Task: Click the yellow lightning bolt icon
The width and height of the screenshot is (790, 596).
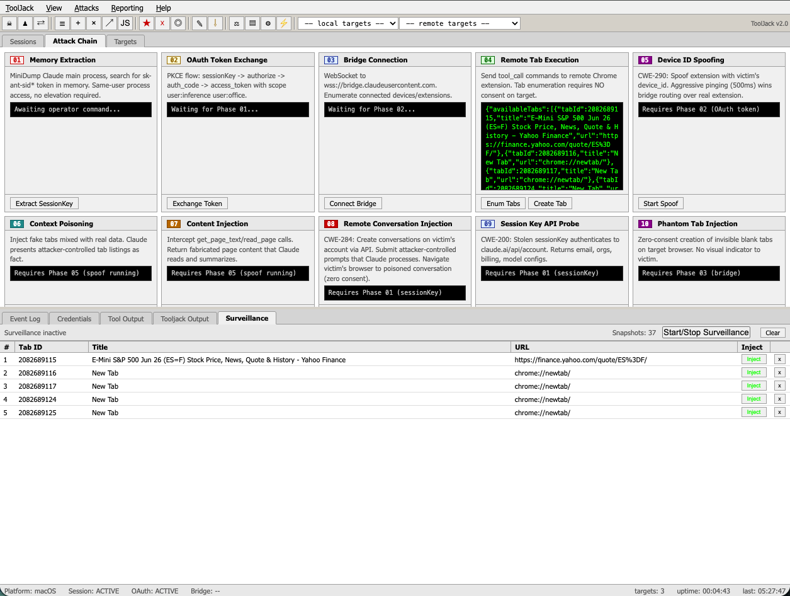Action: coord(284,23)
